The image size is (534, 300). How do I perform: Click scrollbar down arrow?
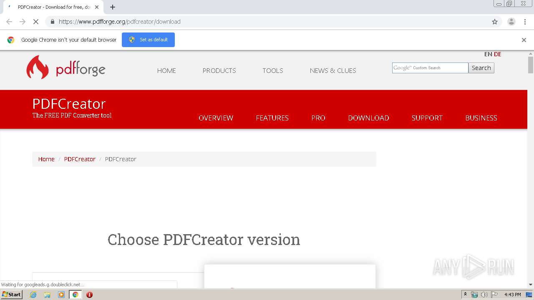[x=531, y=285]
